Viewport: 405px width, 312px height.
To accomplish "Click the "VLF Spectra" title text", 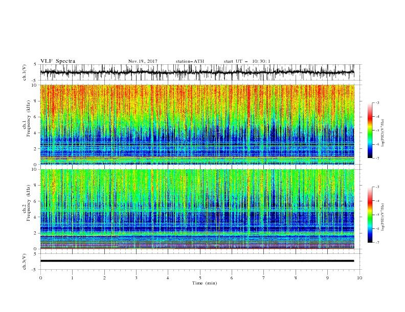I will (58, 61).
